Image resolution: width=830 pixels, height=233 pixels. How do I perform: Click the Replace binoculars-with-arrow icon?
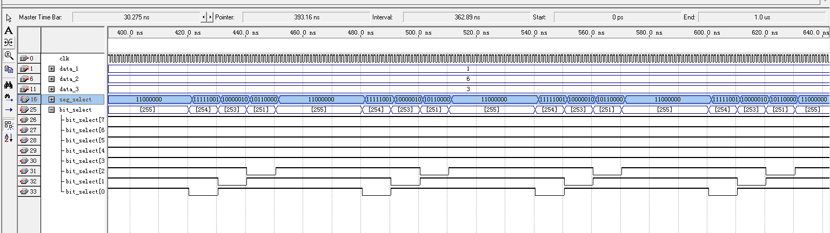tap(8, 97)
